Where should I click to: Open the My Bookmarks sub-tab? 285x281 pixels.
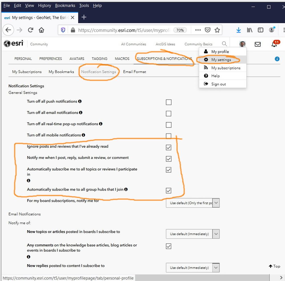click(x=61, y=72)
